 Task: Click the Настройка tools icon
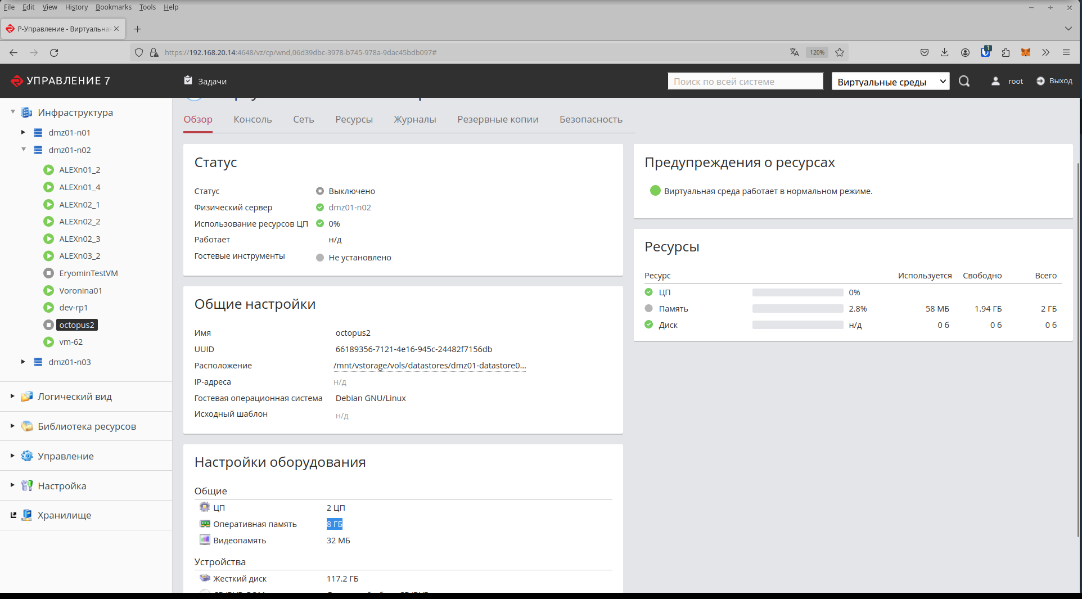pos(26,486)
